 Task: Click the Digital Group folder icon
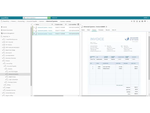7,77
